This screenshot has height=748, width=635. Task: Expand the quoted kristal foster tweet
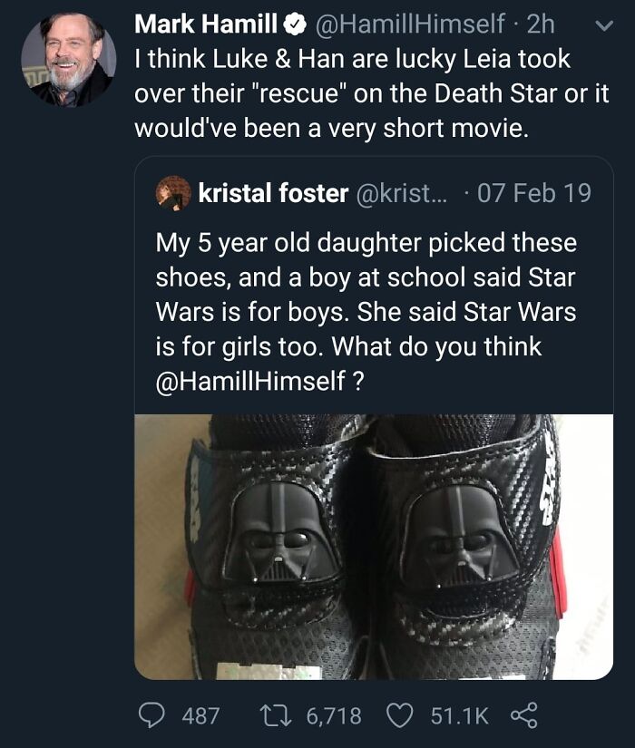click(x=363, y=299)
